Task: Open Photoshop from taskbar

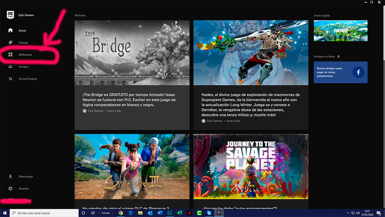Action: click(170, 213)
